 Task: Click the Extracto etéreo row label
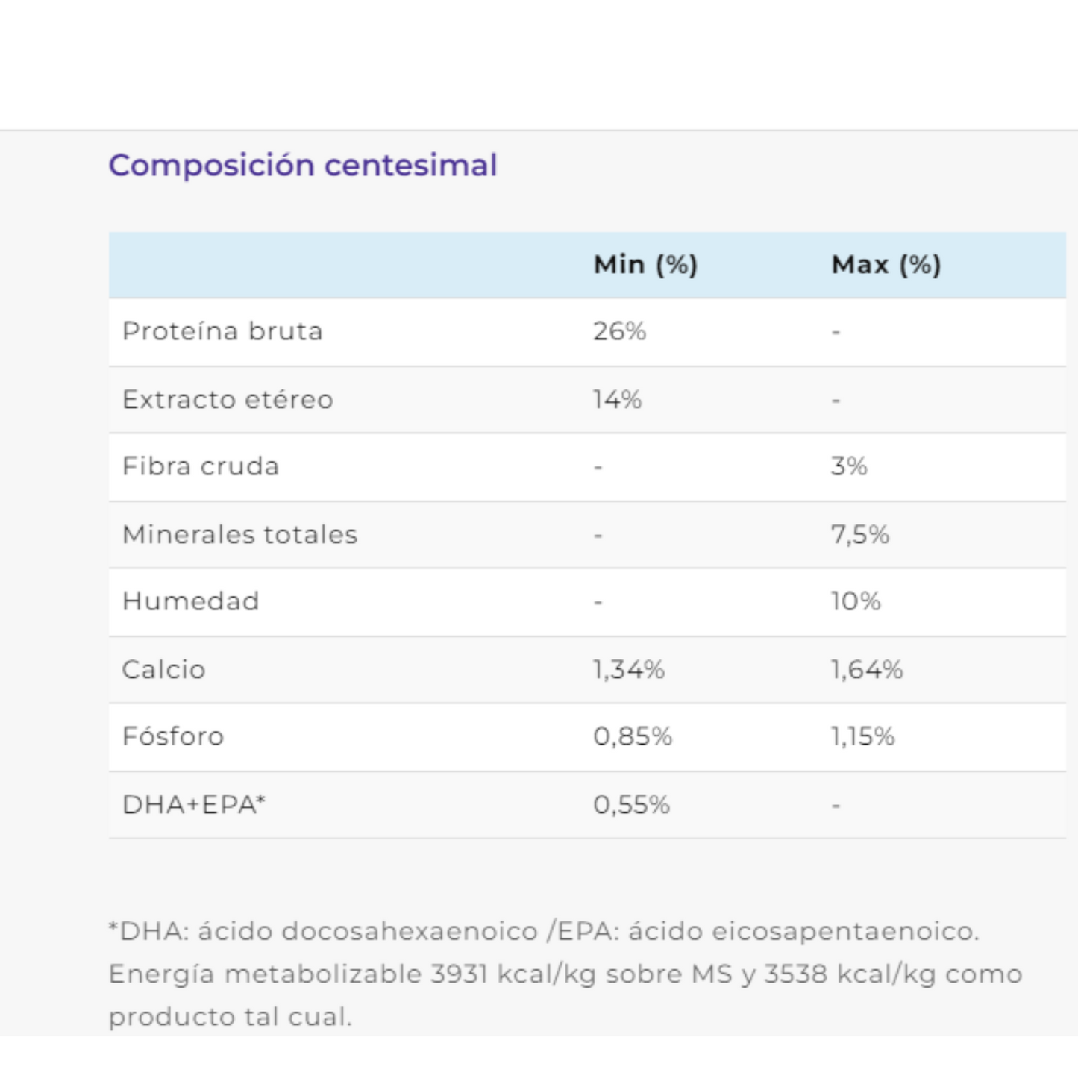(x=228, y=399)
